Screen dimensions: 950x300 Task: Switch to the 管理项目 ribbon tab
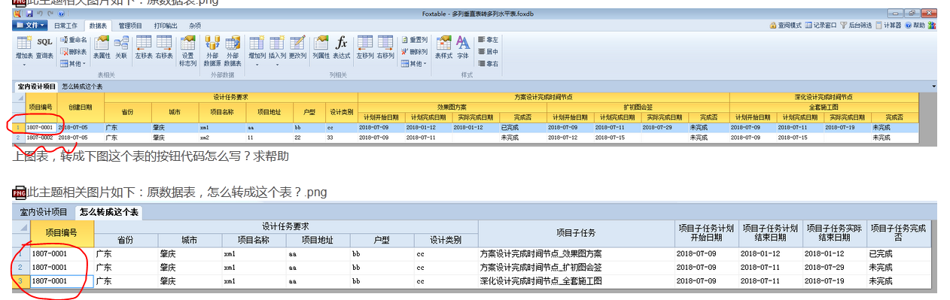[130, 25]
